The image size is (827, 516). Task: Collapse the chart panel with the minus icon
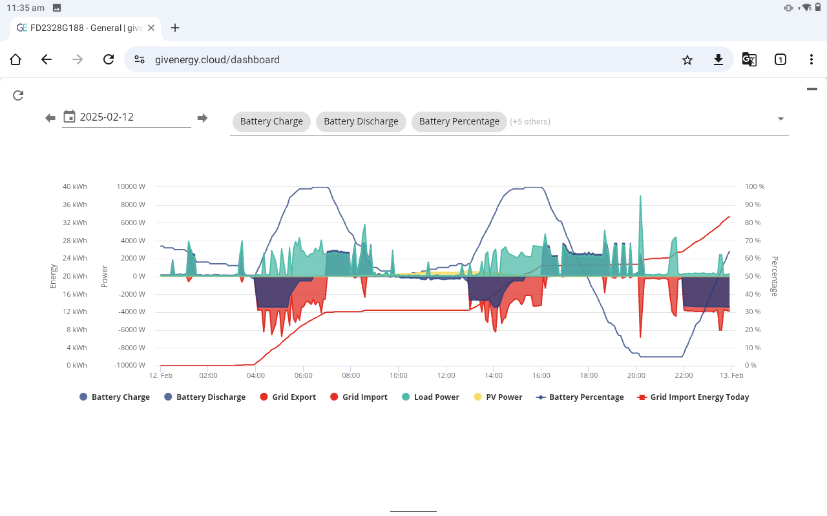[x=812, y=89]
